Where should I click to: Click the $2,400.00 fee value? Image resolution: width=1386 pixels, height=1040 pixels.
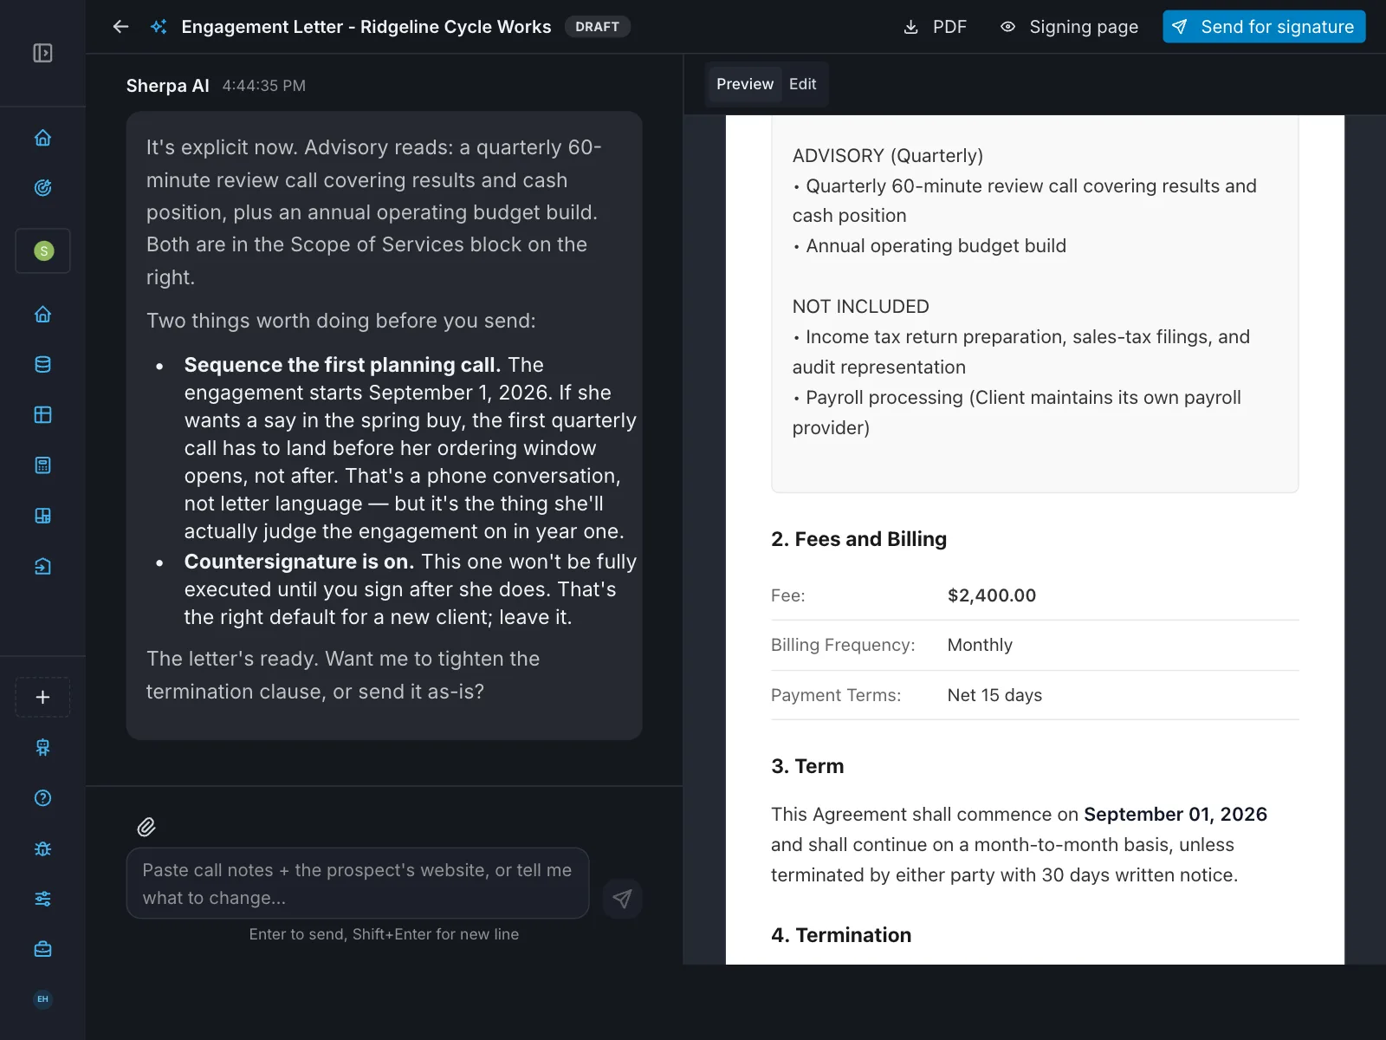click(x=992, y=595)
